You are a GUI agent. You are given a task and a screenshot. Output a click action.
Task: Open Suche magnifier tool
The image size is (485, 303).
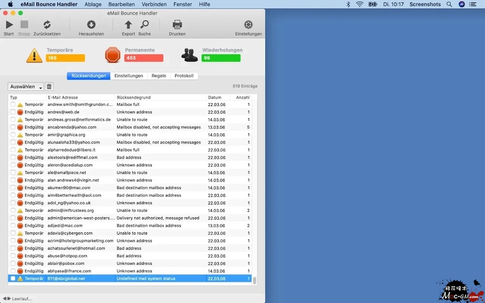[145, 25]
